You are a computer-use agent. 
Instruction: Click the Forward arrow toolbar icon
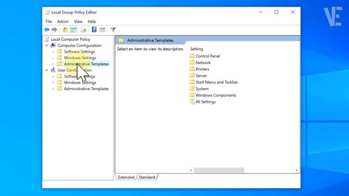tap(55, 29)
